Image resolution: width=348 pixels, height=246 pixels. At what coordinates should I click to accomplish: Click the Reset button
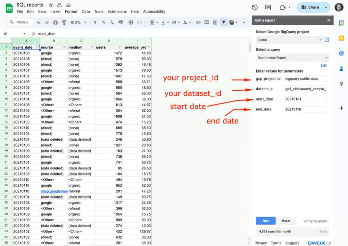coord(286,221)
